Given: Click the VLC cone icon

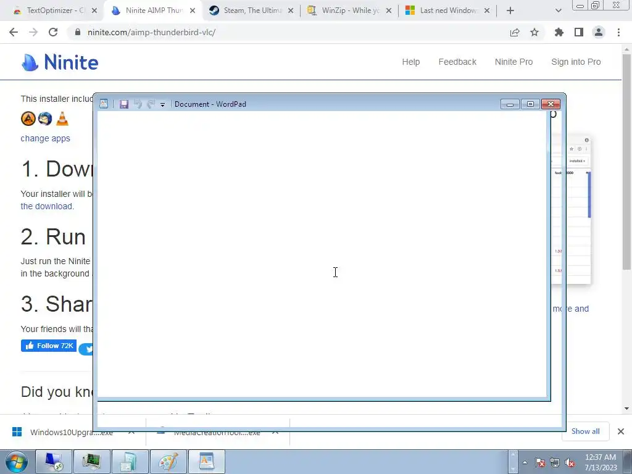Looking at the screenshot, I should [x=62, y=118].
